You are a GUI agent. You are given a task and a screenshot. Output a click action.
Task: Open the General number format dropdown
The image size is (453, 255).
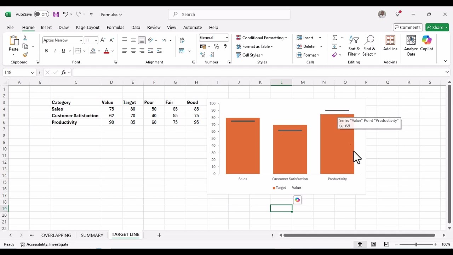click(x=227, y=38)
